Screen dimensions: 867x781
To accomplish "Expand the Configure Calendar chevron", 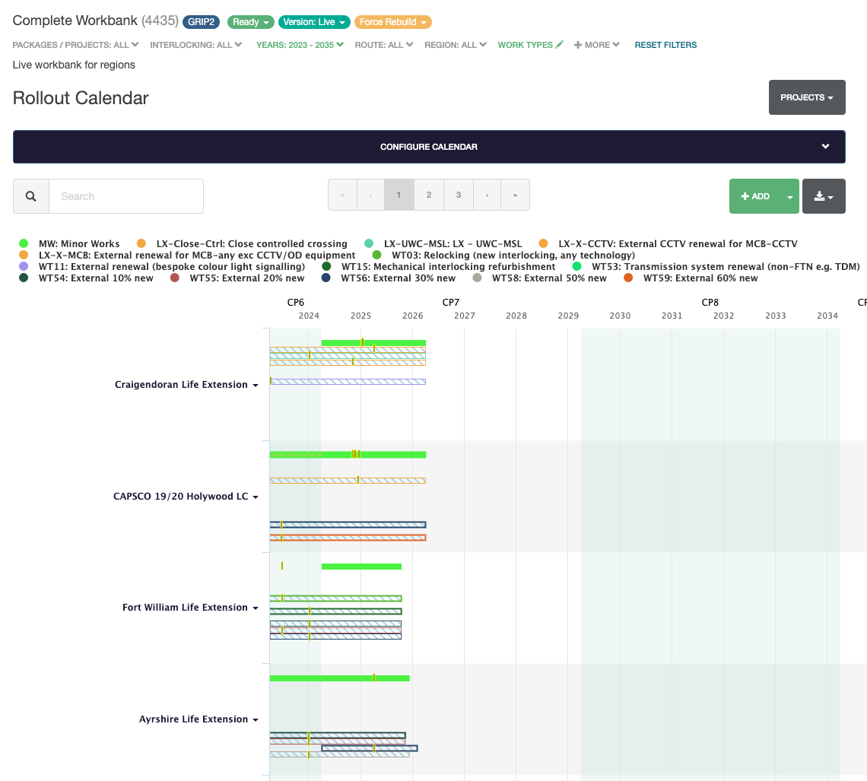I will [x=825, y=147].
